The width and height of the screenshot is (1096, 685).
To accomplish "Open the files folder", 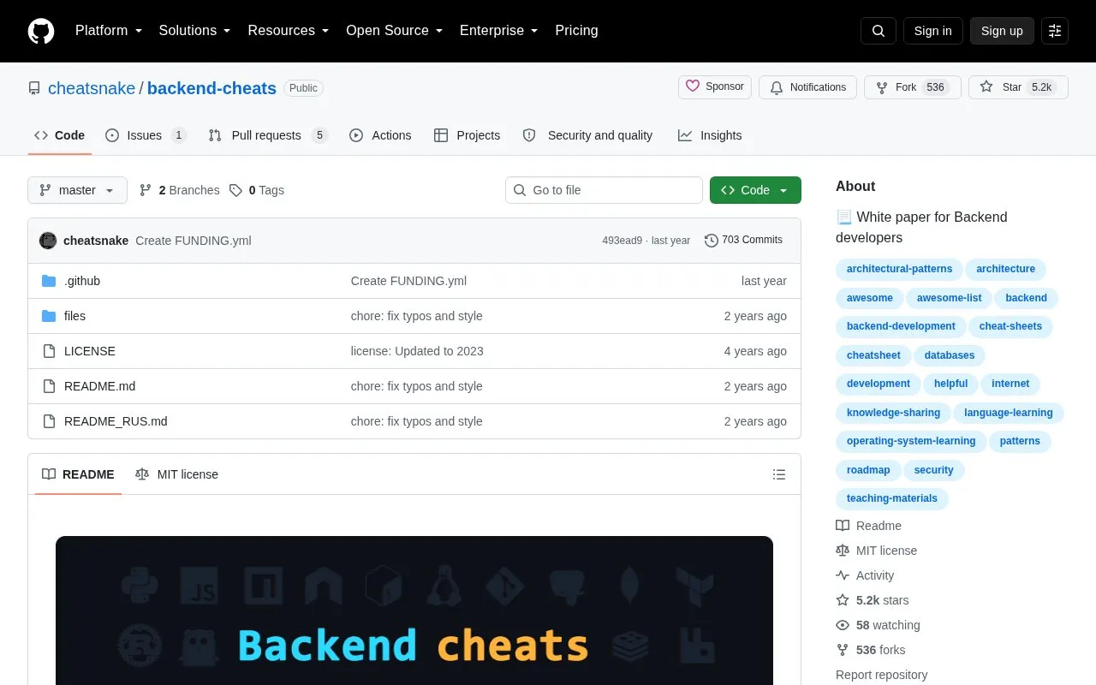I will coord(74,316).
